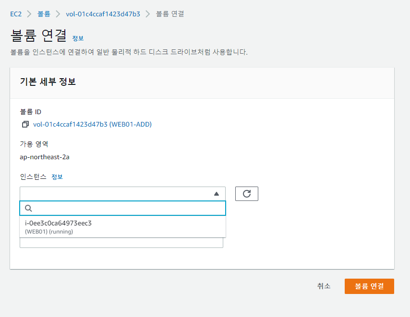Focus the instance search input field
The height and width of the screenshot is (317, 410).
click(x=122, y=208)
